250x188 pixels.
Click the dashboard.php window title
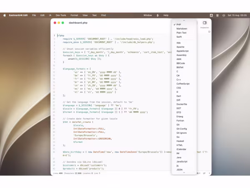click(78, 23)
